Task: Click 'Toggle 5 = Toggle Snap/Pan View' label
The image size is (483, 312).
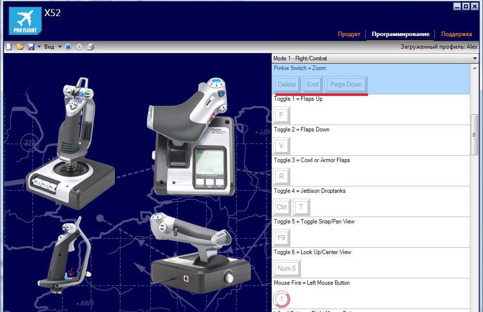Action: pos(314,221)
